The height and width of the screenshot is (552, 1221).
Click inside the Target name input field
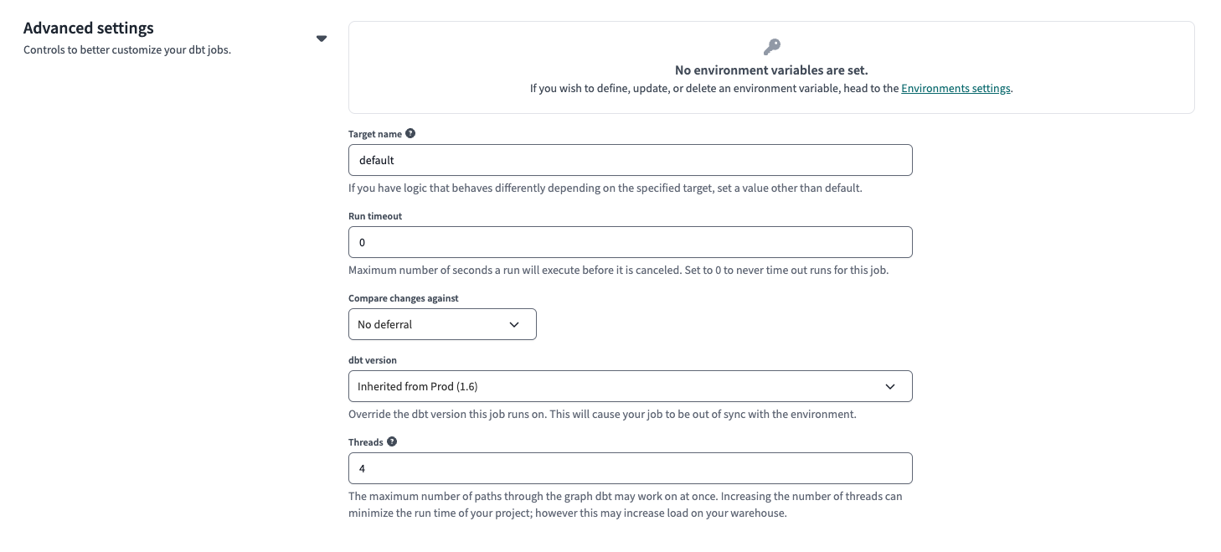click(x=630, y=160)
